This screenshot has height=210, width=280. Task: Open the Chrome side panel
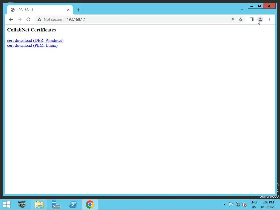point(252,19)
